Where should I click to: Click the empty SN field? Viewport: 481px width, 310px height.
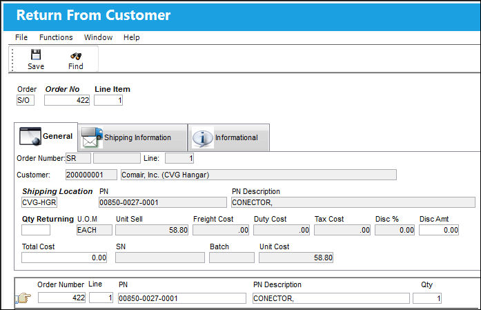(x=160, y=258)
